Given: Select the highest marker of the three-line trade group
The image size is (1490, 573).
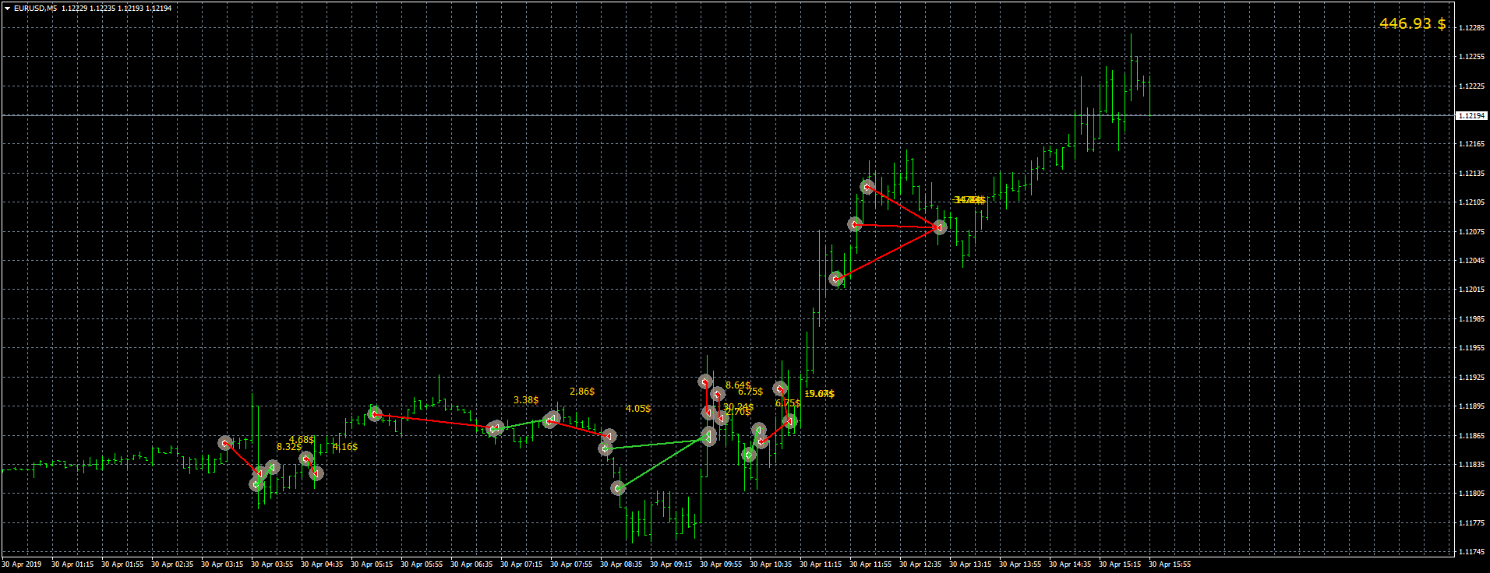Looking at the screenshot, I should click(867, 187).
